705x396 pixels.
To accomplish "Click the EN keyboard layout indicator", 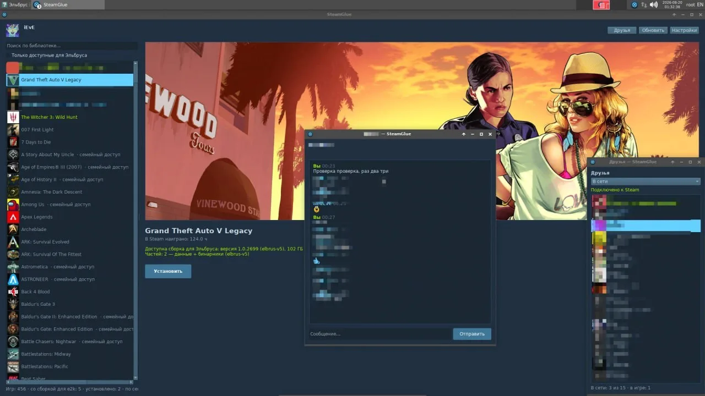I will (700, 5).
